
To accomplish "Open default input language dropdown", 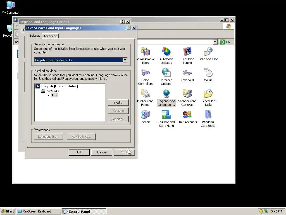I will click(x=125, y=60).
